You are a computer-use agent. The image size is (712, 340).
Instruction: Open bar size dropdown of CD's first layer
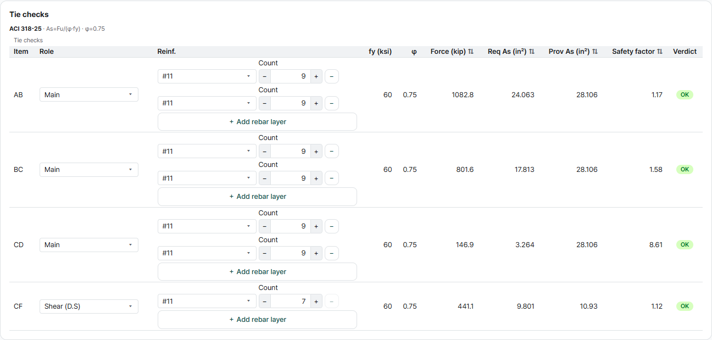click(207, 226)
